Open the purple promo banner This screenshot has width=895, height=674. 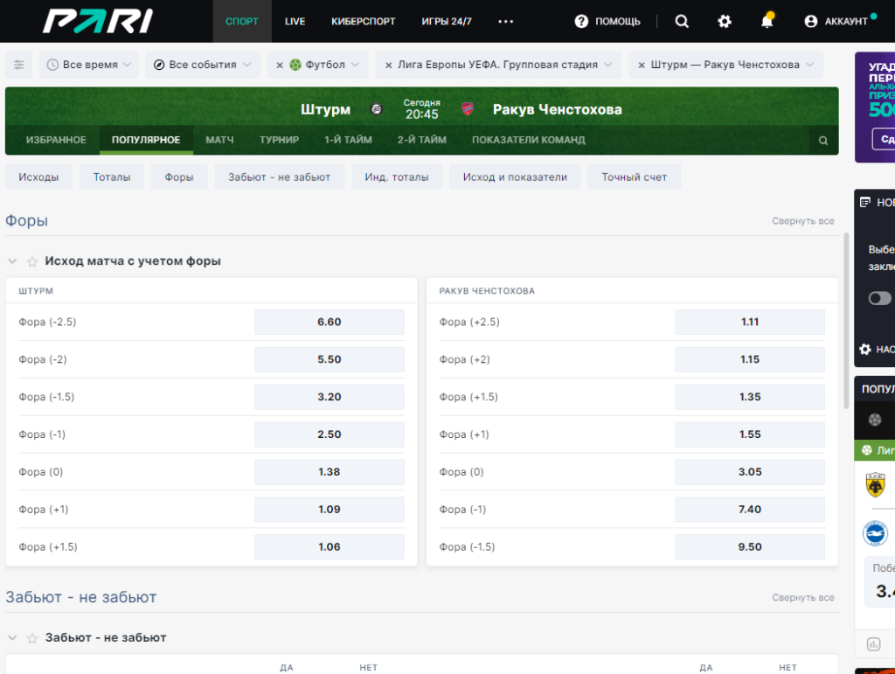tap(874, 108)
